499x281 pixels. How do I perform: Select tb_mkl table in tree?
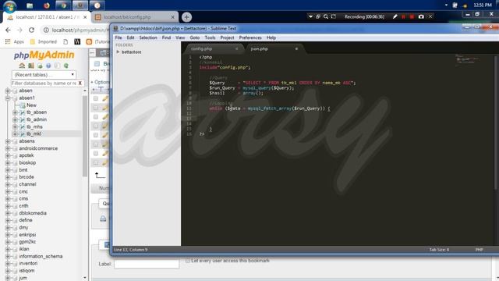[x=34, y=133]
